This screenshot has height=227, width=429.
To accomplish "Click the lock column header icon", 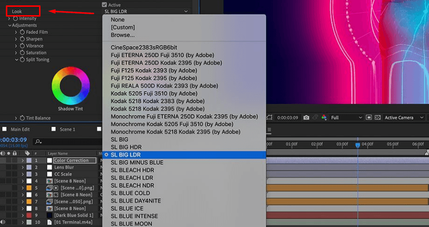I will (15, 153).
